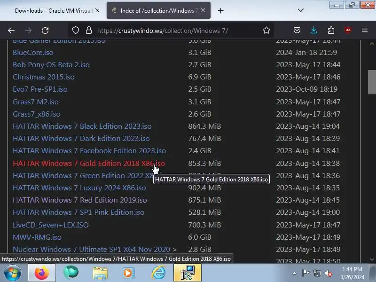376x282 pixels.
Task: Download Evo7 Pre-SP1.iso
Action: 40,89
